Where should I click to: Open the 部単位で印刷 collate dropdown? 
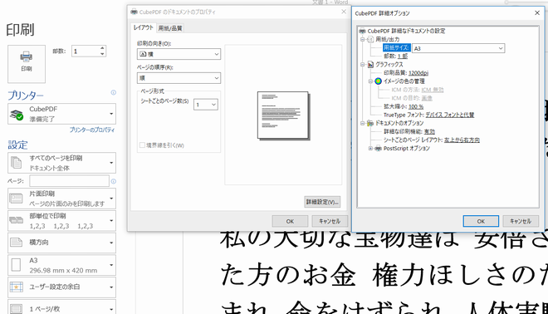coord(62,221)
